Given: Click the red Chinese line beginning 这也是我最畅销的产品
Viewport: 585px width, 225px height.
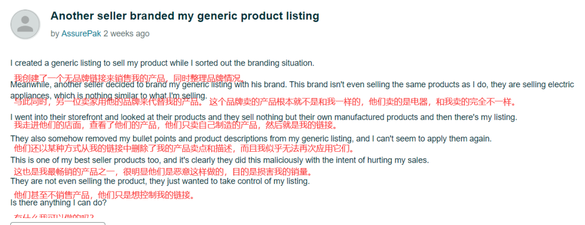Looking at the screenshot, I should click(x=162, y=172).
